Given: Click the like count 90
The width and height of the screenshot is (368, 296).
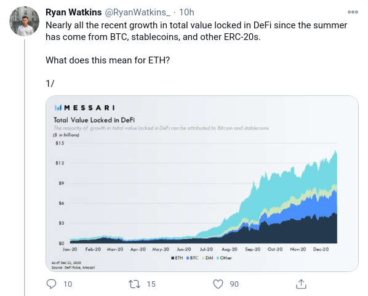Looking at the screenshot, I should pyautogui.click(x=234, y=284).
